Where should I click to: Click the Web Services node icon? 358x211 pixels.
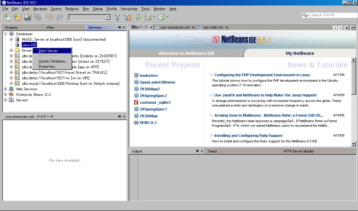(x=11, y=89)
